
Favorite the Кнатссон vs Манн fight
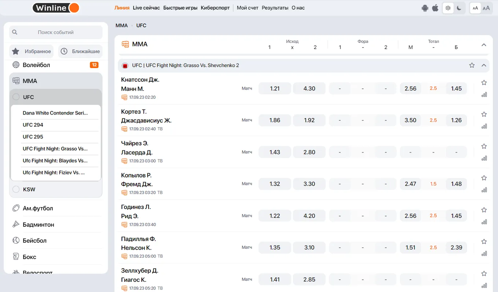pyautogui.click(x=484, y=83)
